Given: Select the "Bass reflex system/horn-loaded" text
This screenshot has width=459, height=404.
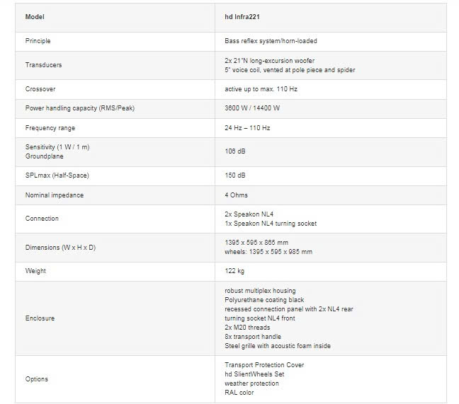Looking at the screenshot, I should (x=271, y=41).
